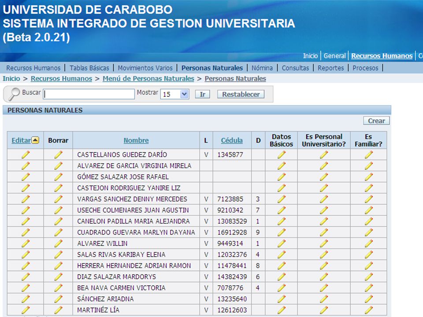Sort by the Editar column header

point(21,140)
